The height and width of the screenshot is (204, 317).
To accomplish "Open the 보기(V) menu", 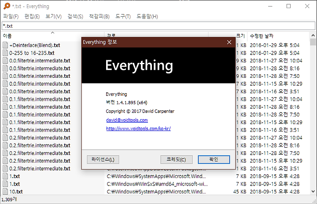I will (x=53, y=16).
